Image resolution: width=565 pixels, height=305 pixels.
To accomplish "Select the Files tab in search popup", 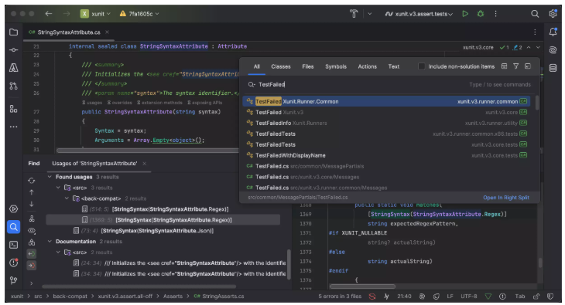I will coord(308,66).
